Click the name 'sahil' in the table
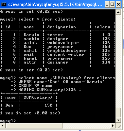Screen dimensions: 124x131 pyautogui.click(x=30, y=51)
